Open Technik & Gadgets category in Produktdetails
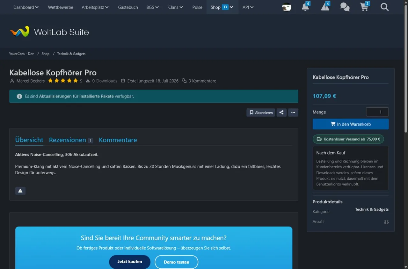 point(372,209)
